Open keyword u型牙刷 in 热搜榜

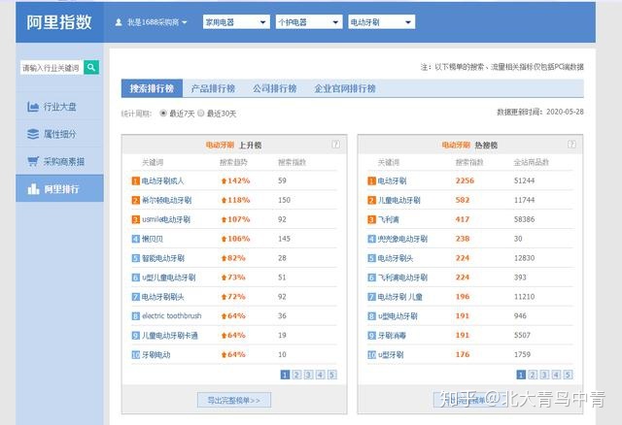391,355
